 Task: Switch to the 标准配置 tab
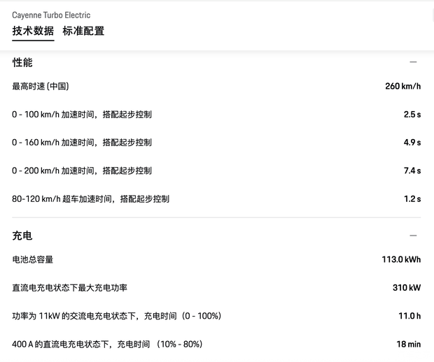click(83, 31)
